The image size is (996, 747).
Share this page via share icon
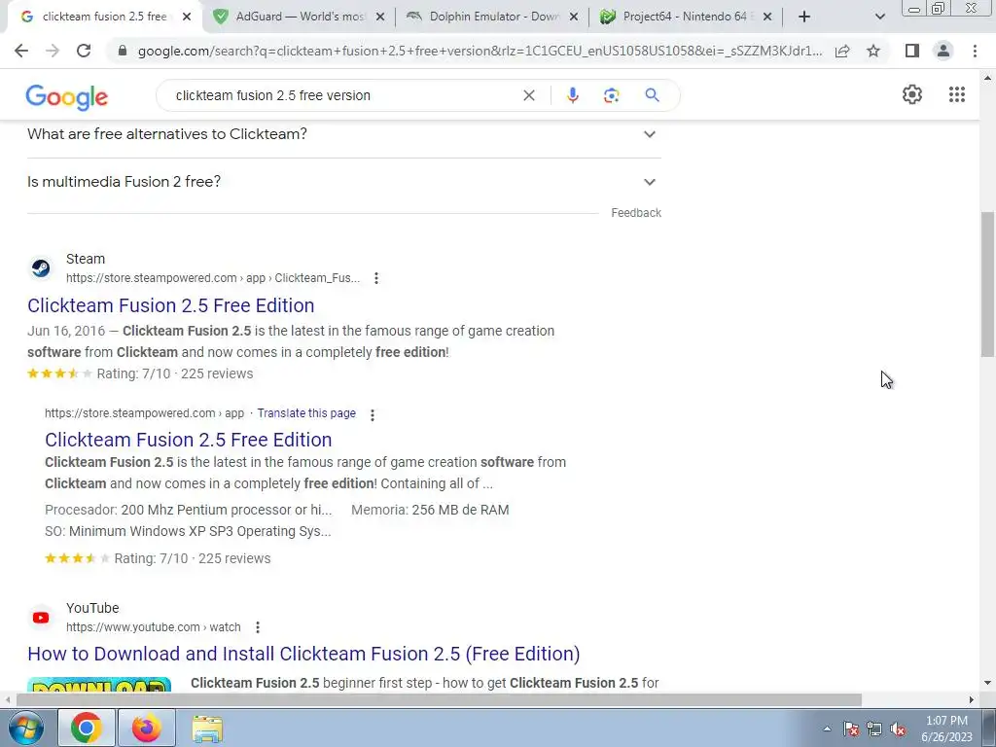click(x=842, y=51)
